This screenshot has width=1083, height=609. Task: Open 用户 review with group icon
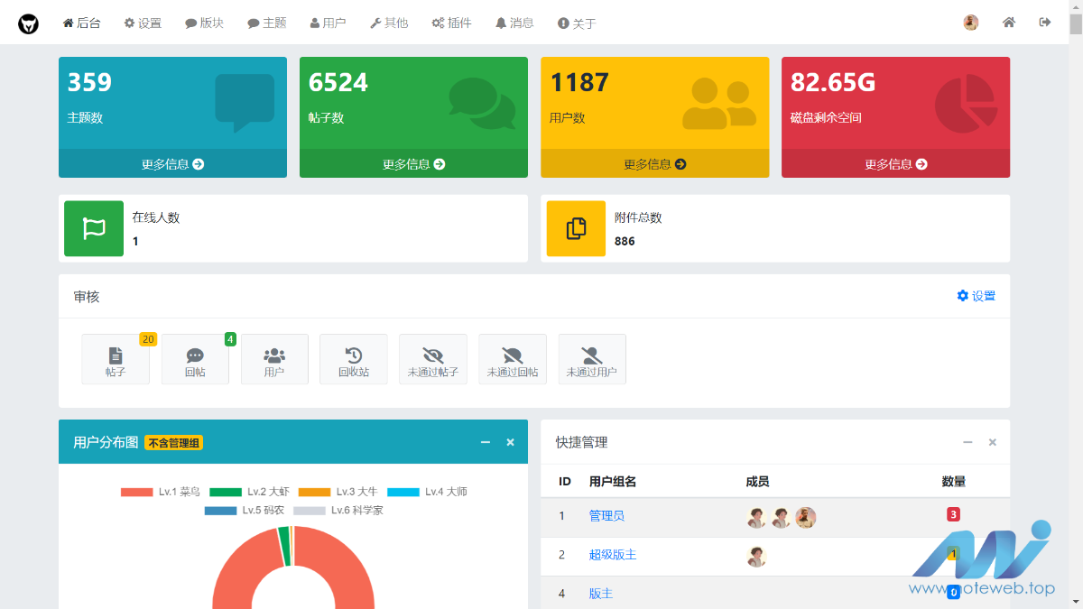(274, 359)
